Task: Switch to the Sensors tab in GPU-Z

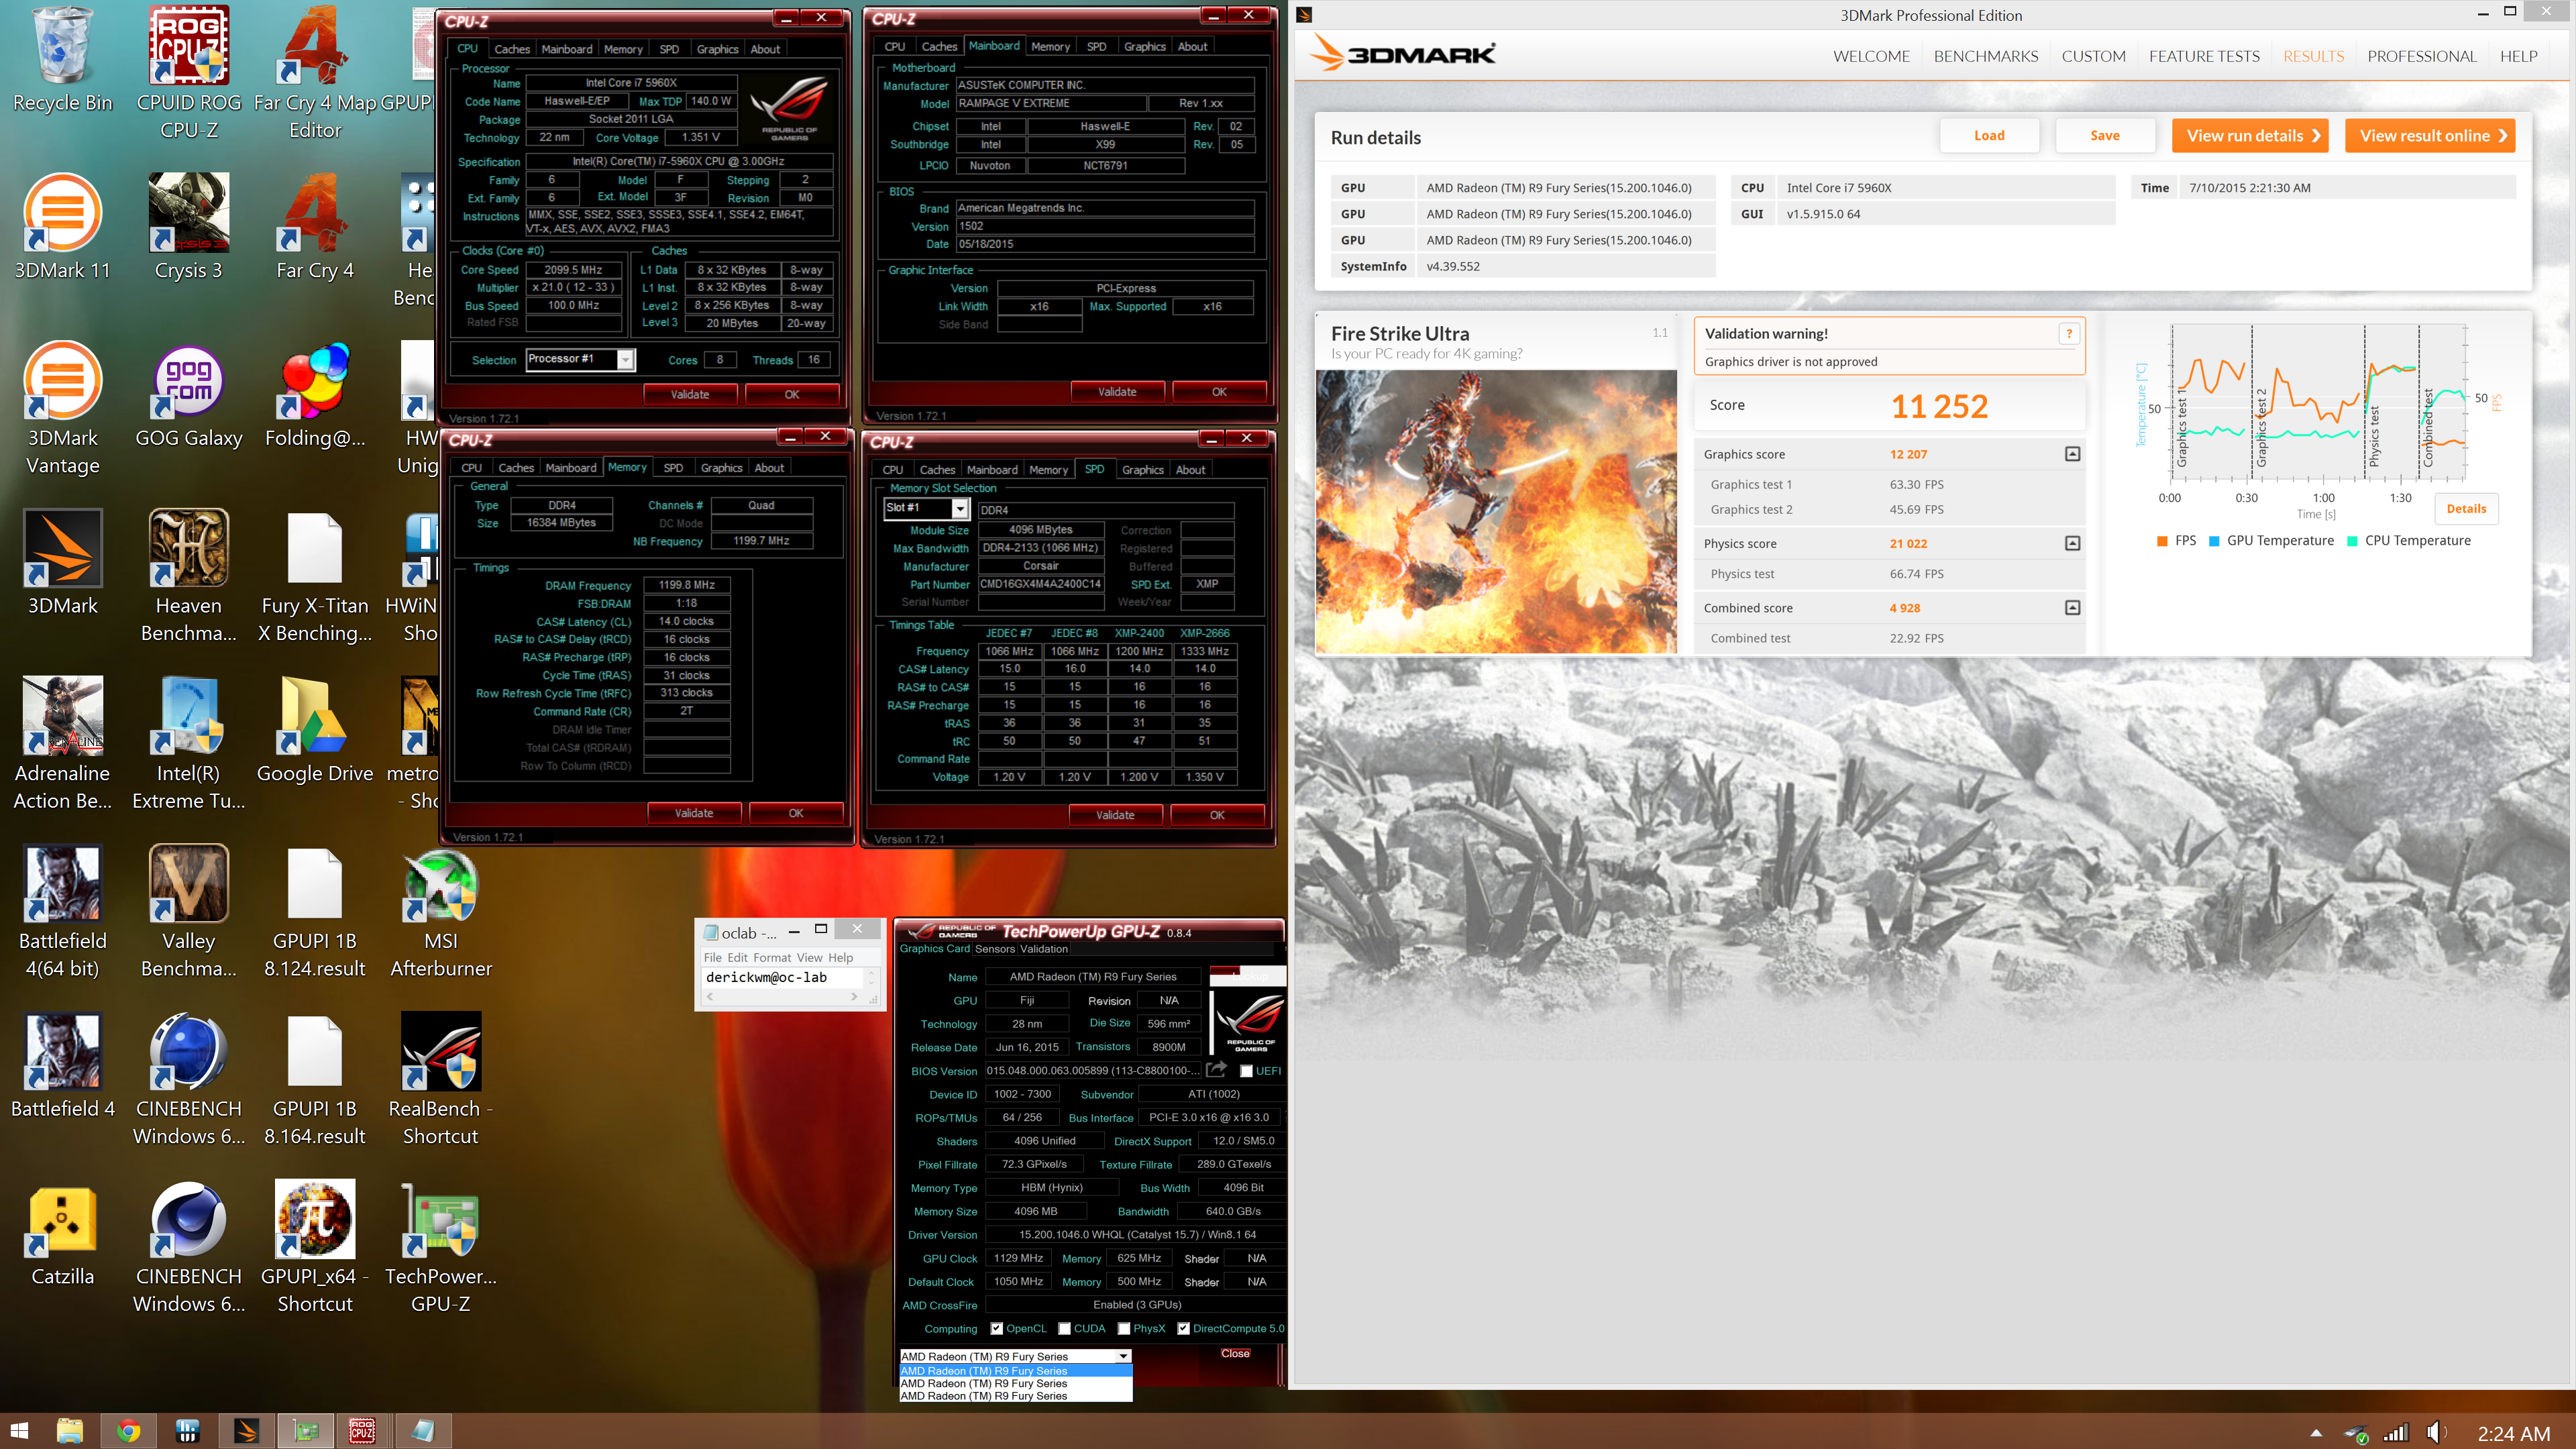Action: [x=994, y=948]
